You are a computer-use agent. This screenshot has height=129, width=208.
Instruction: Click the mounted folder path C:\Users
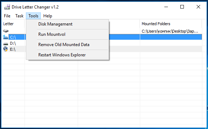click(170, 31)
